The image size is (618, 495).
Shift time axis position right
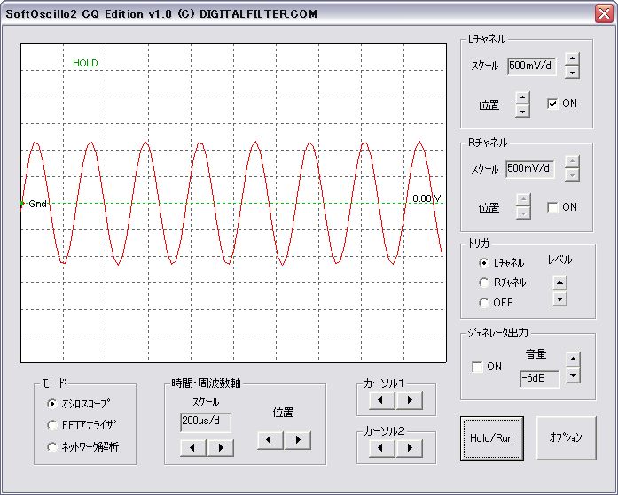tap(297, 439)
